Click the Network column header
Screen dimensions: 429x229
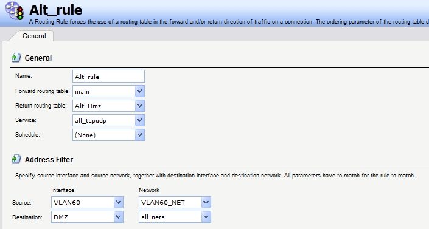[149, 190]
